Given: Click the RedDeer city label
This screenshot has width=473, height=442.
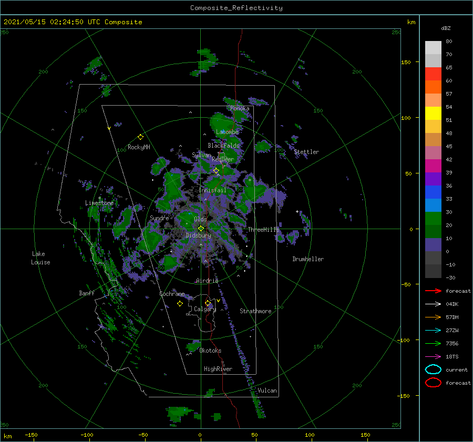Looking at the screenshot, I should tap(223, 159).
